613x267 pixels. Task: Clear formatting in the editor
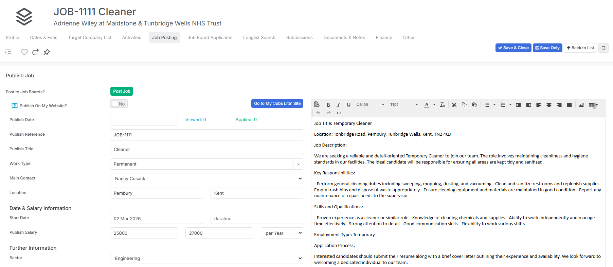(x=442, y=105)
